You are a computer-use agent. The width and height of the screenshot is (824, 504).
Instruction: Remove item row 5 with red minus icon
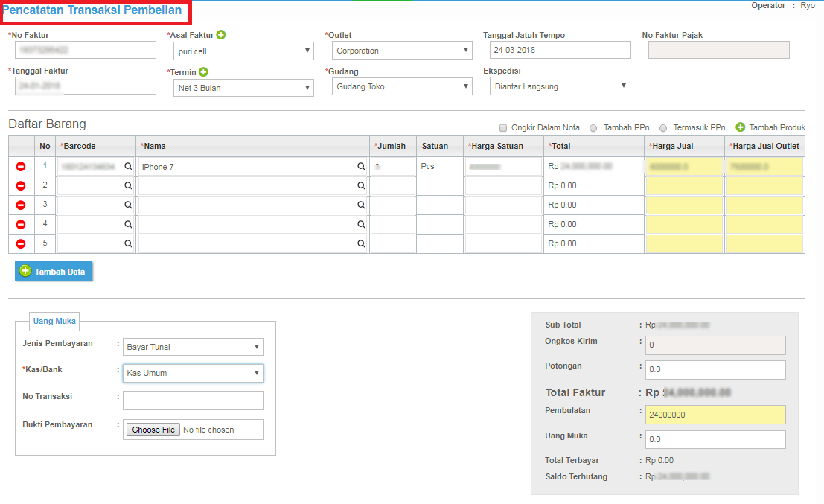pos(21,244)
